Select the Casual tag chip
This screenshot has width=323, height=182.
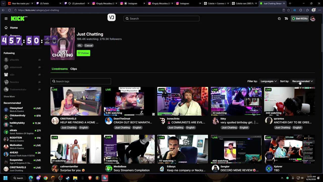(89, 45)
